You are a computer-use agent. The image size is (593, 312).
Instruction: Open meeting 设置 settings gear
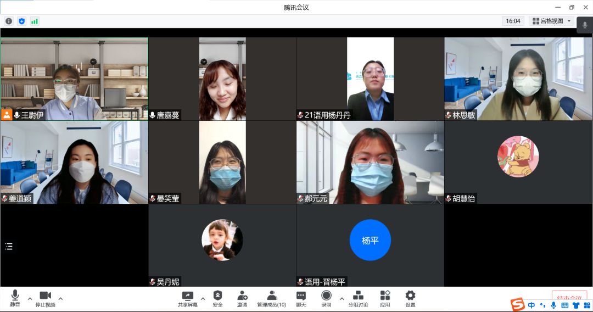point(410,298)
